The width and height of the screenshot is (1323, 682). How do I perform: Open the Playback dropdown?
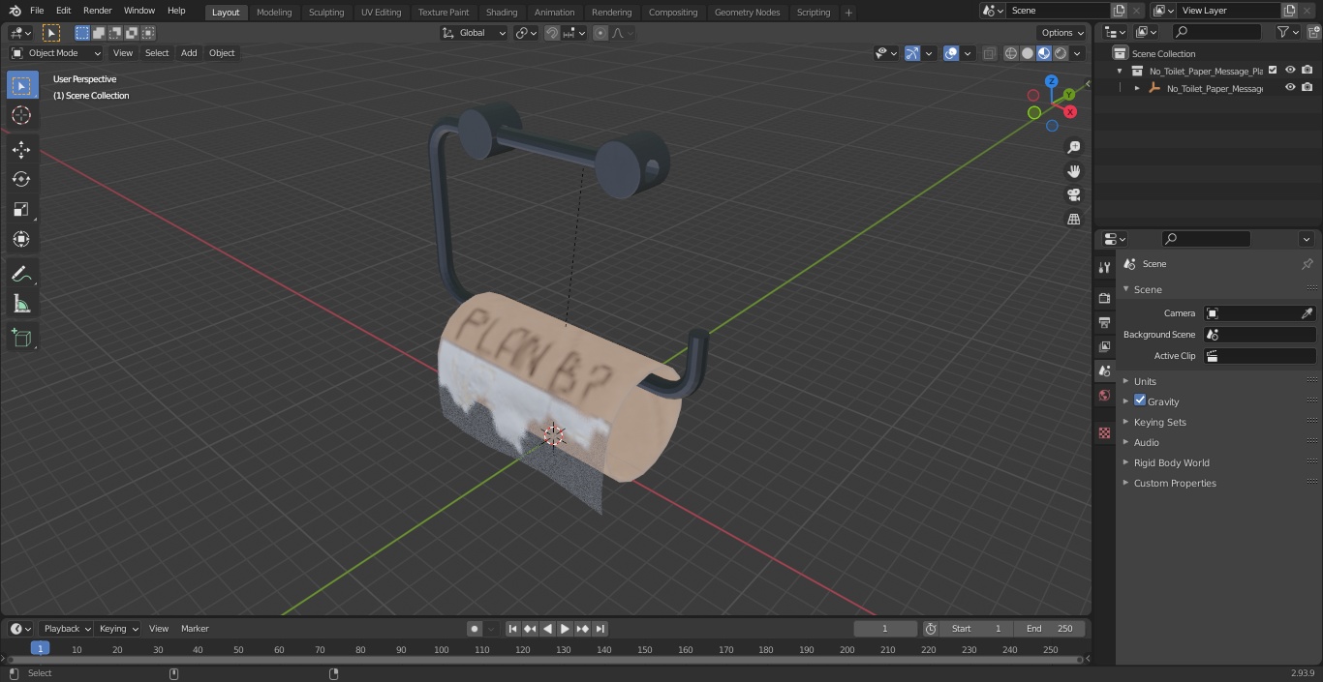coord(67,629)
